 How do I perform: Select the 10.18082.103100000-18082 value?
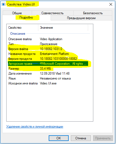click(x=59, y=59)
